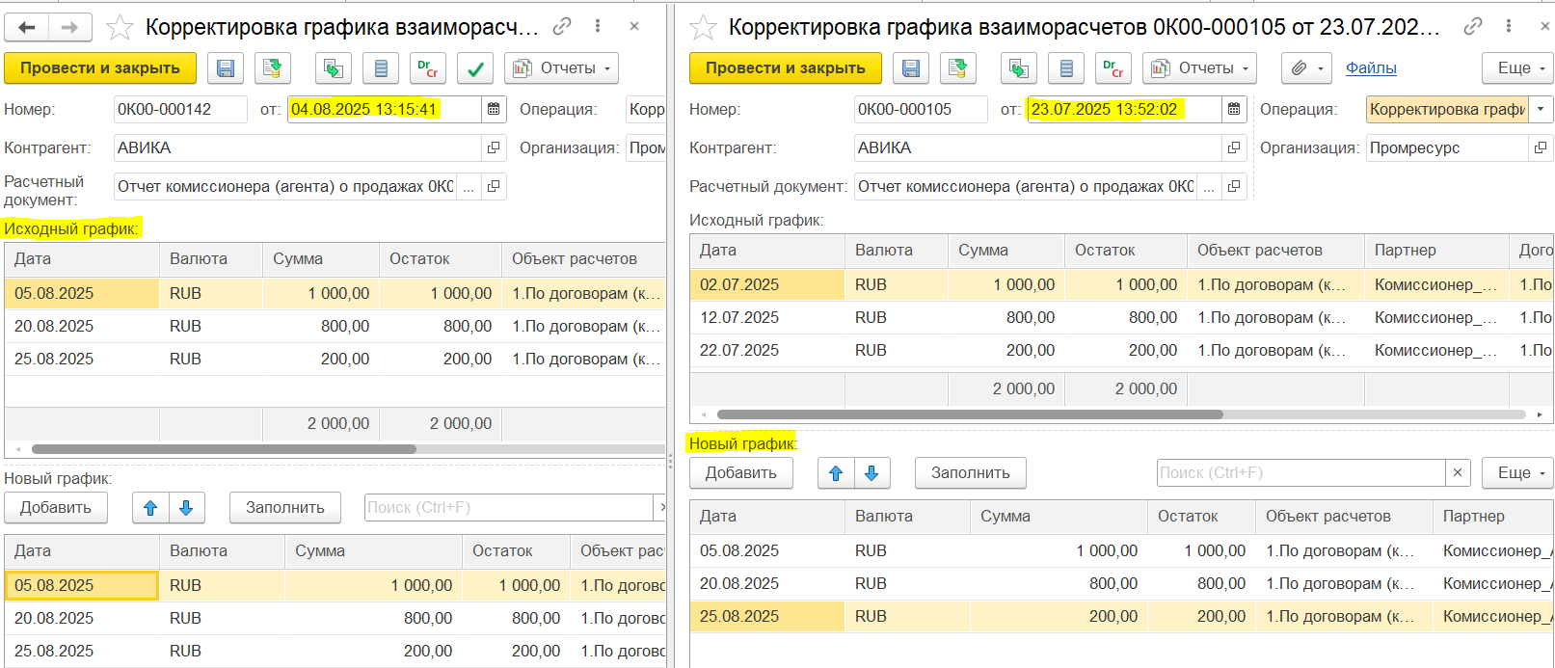Move row up in right Новый график
This screenshot has width=1555, height=668.
click(836, 473)
